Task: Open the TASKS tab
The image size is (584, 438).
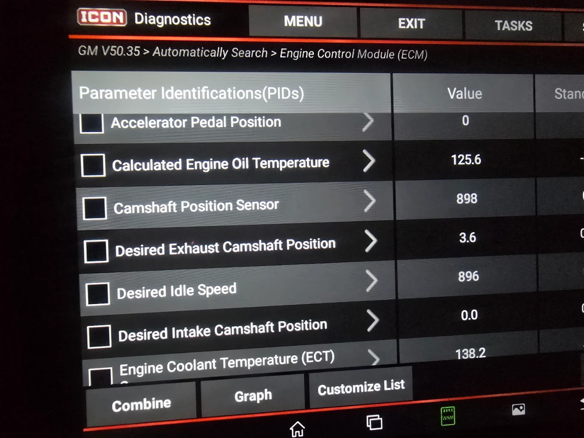Action: coord(513,26)
